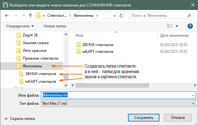
Task: Select Зимняя сказка folder in tree
Action: [x=35, y=43]
